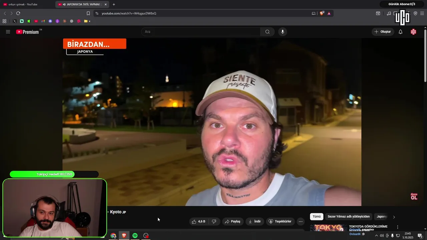This screenshot has height=240, width=427.
Task: Go back in browser history
Action: point(5,13)
